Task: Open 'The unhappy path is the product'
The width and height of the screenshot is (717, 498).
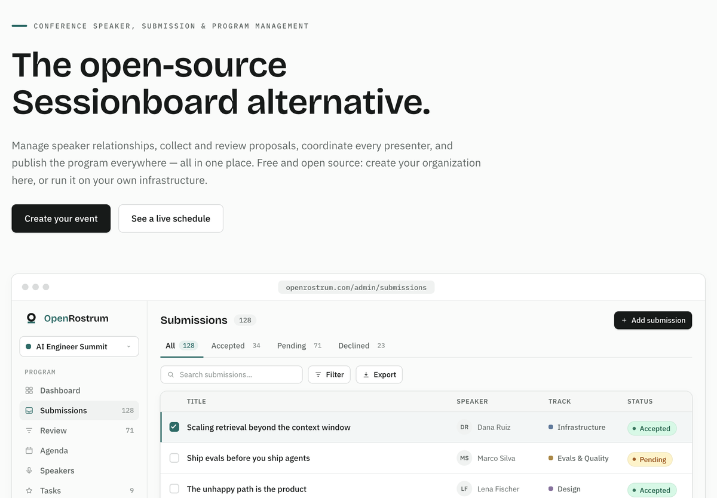Action: click(x=247, y=489)
